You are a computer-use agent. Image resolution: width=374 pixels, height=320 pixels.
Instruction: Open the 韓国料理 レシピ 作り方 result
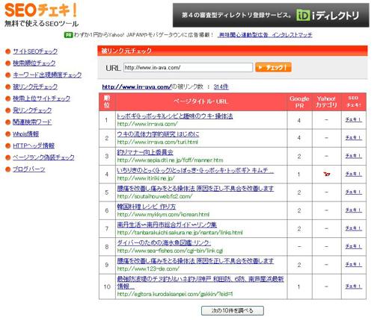(147, 207)
